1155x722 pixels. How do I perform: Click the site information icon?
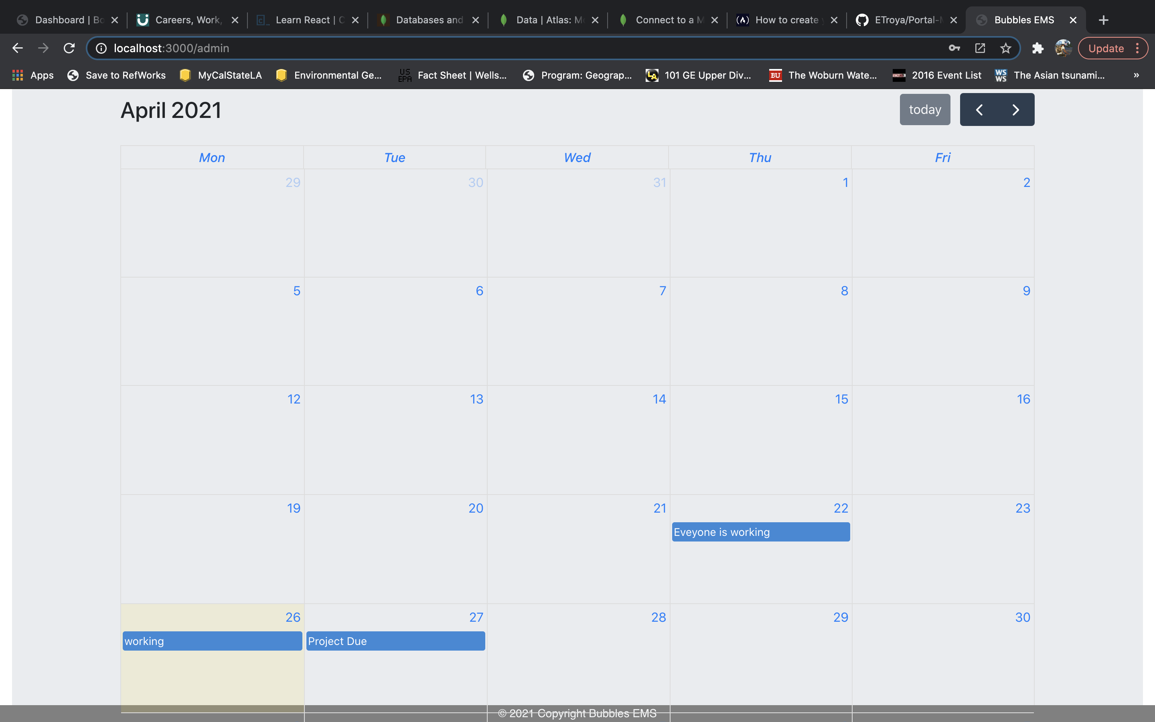point(101,48)
